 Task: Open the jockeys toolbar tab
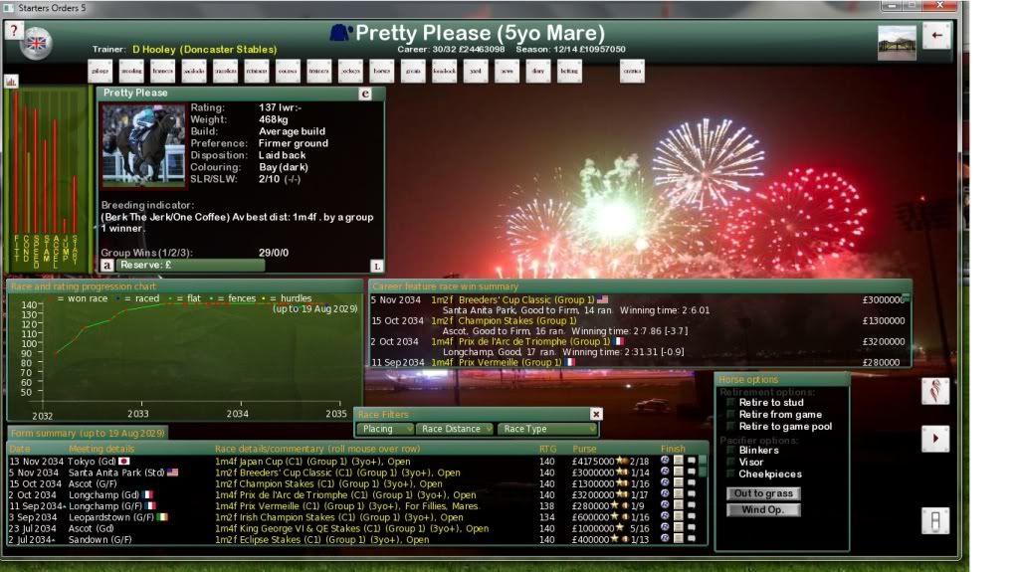coord(350,71)
